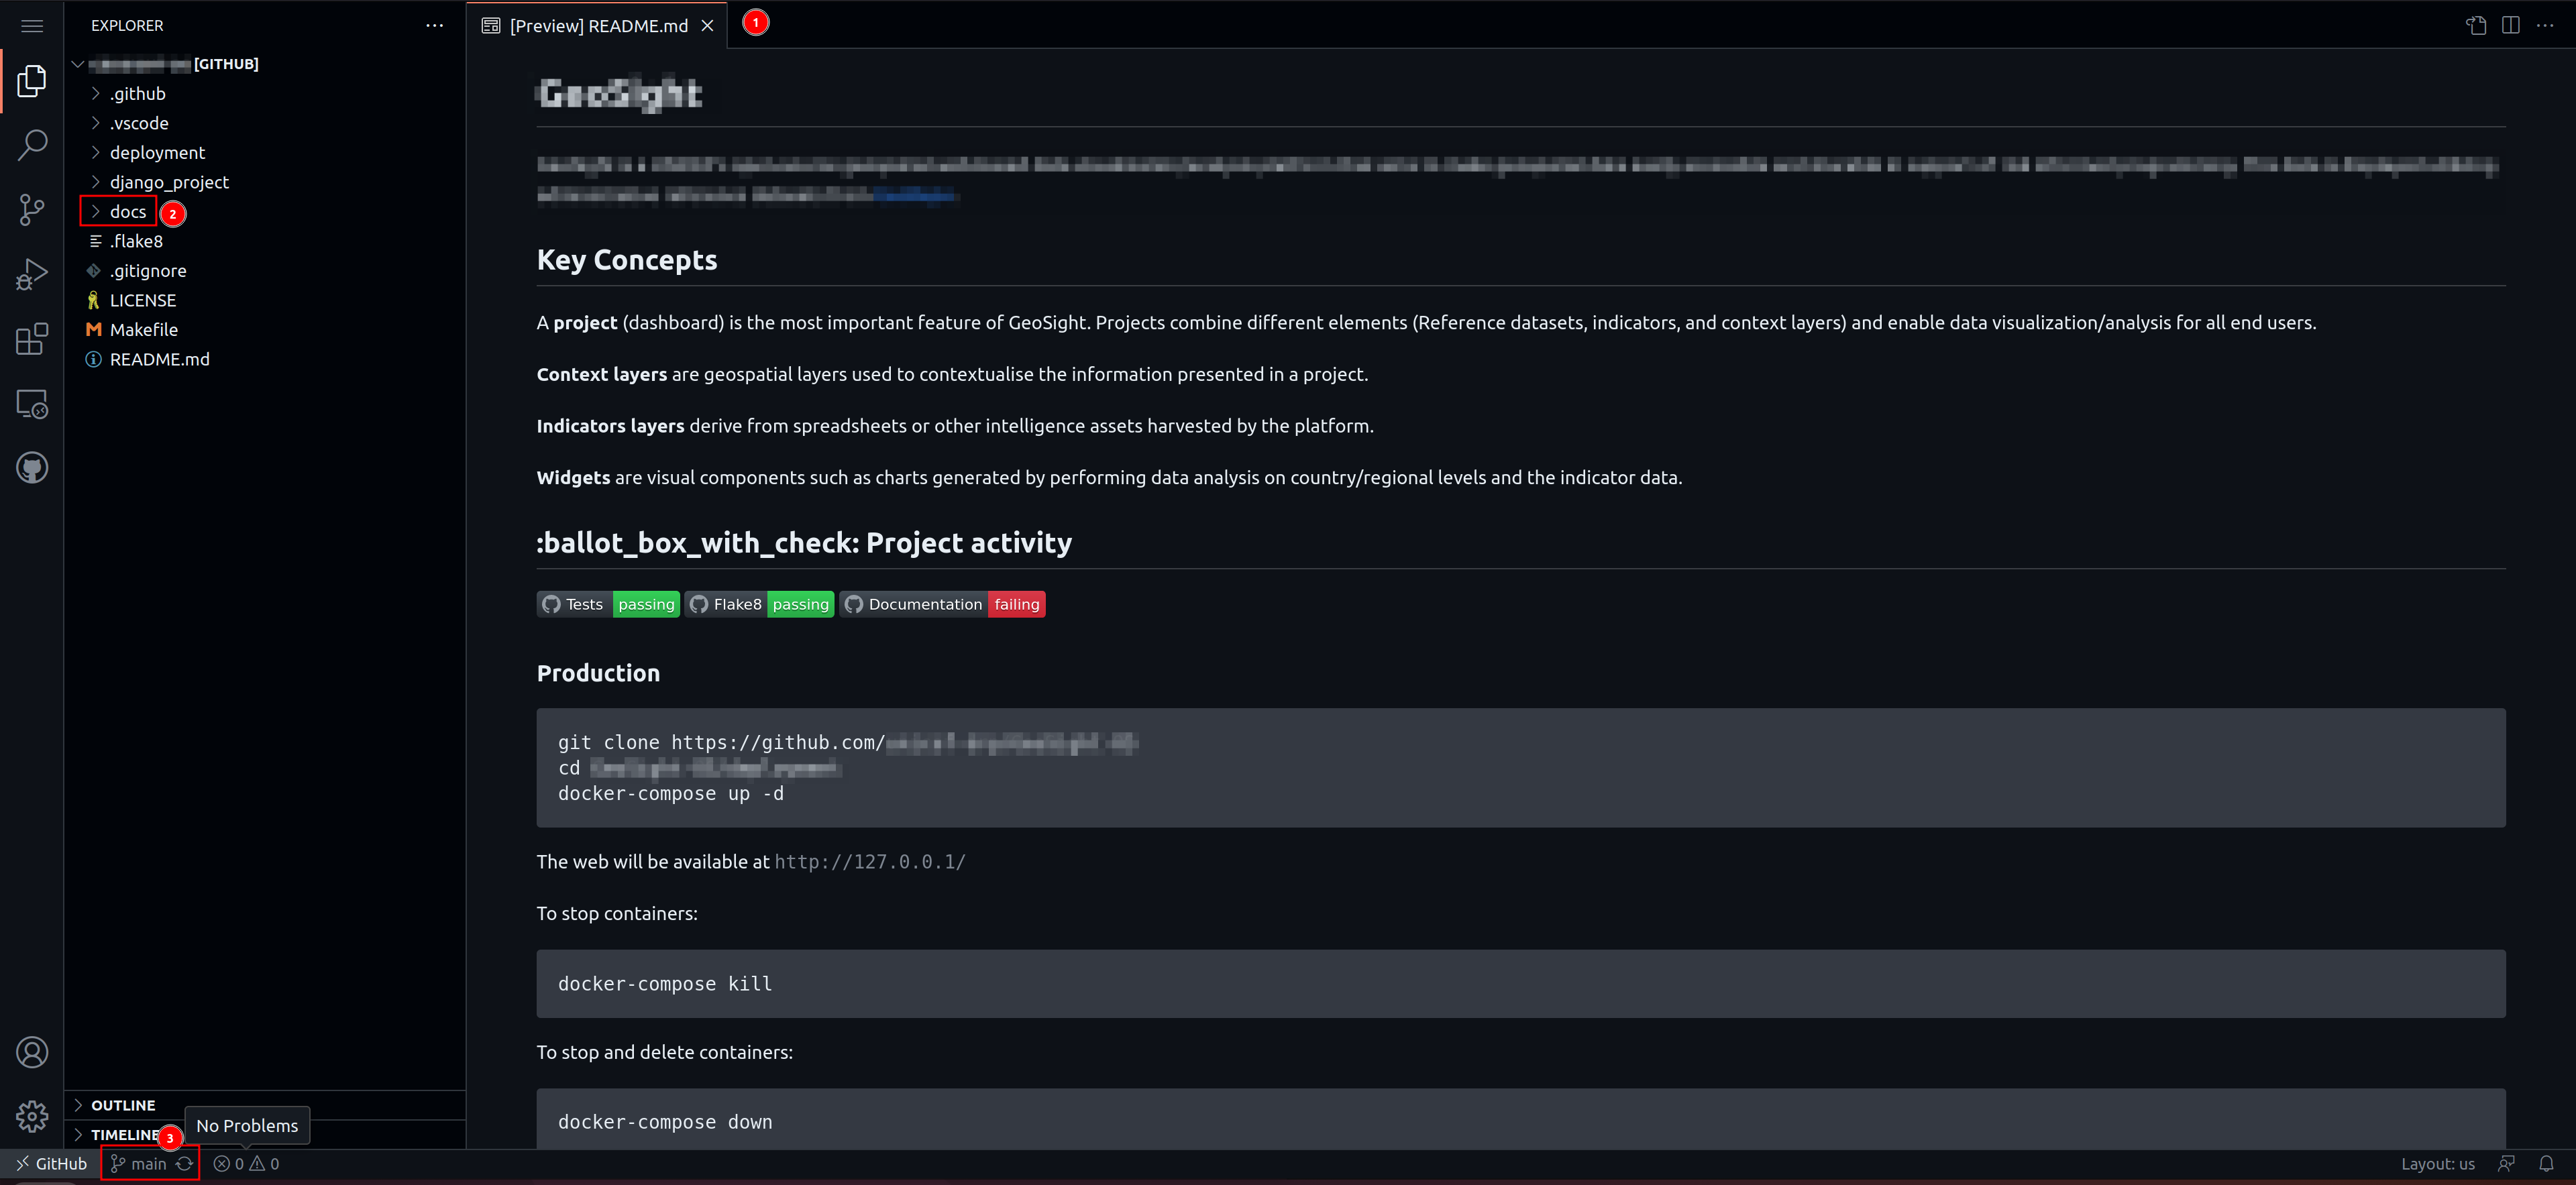The width and height of the screenshot is (2576, 1185).
Task: Click the bold Widgets term
Action: 573,478
